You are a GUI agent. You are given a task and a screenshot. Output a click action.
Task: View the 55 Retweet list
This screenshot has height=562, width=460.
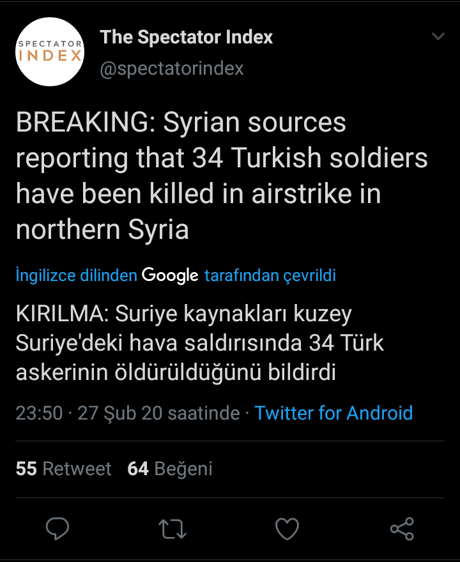[x=63, y=469]
